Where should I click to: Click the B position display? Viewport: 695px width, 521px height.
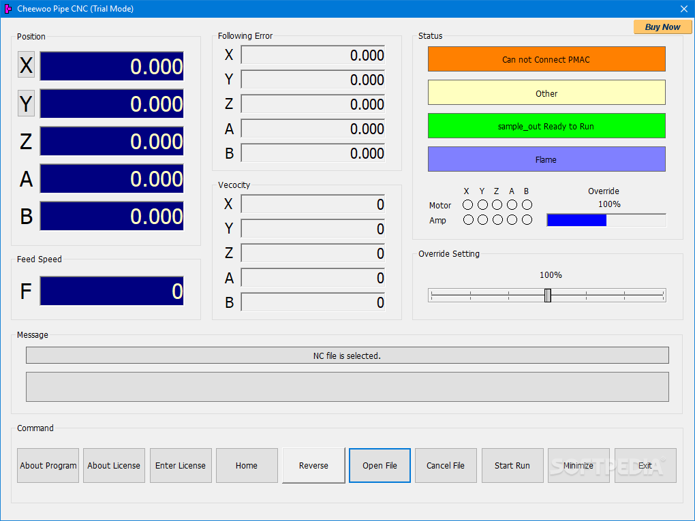coord(112,216)
